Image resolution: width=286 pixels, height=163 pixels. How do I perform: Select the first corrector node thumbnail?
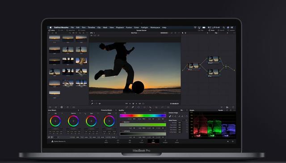(193, 65)
